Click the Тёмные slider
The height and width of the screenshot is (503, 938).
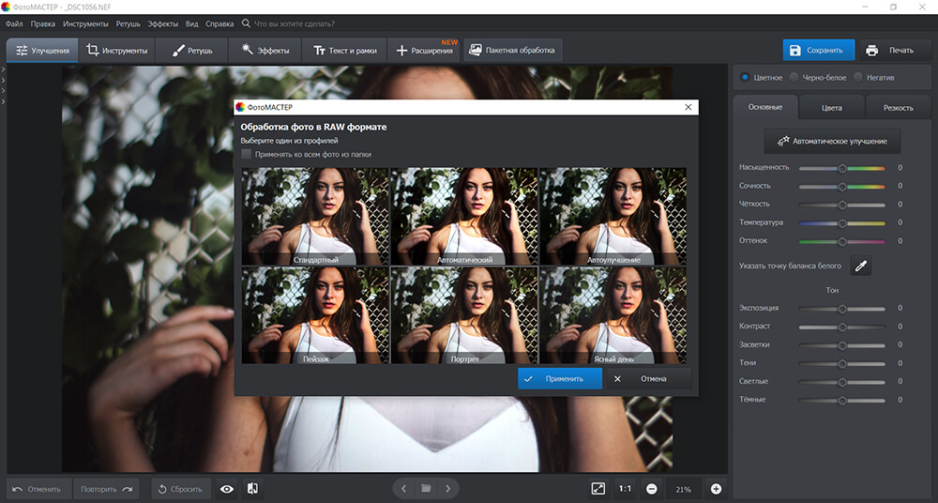(841, 400)
